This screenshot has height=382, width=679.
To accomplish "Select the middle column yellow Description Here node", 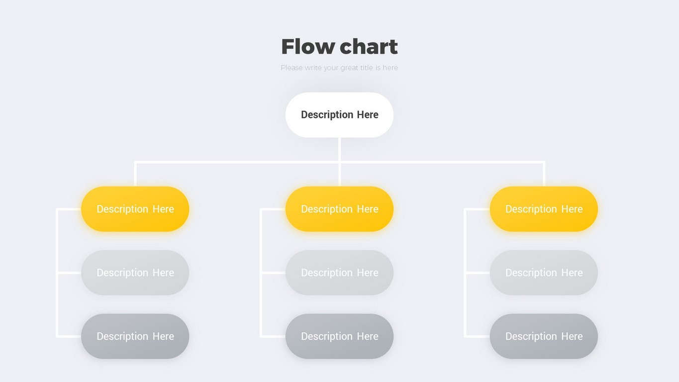I will click(339, 209).
